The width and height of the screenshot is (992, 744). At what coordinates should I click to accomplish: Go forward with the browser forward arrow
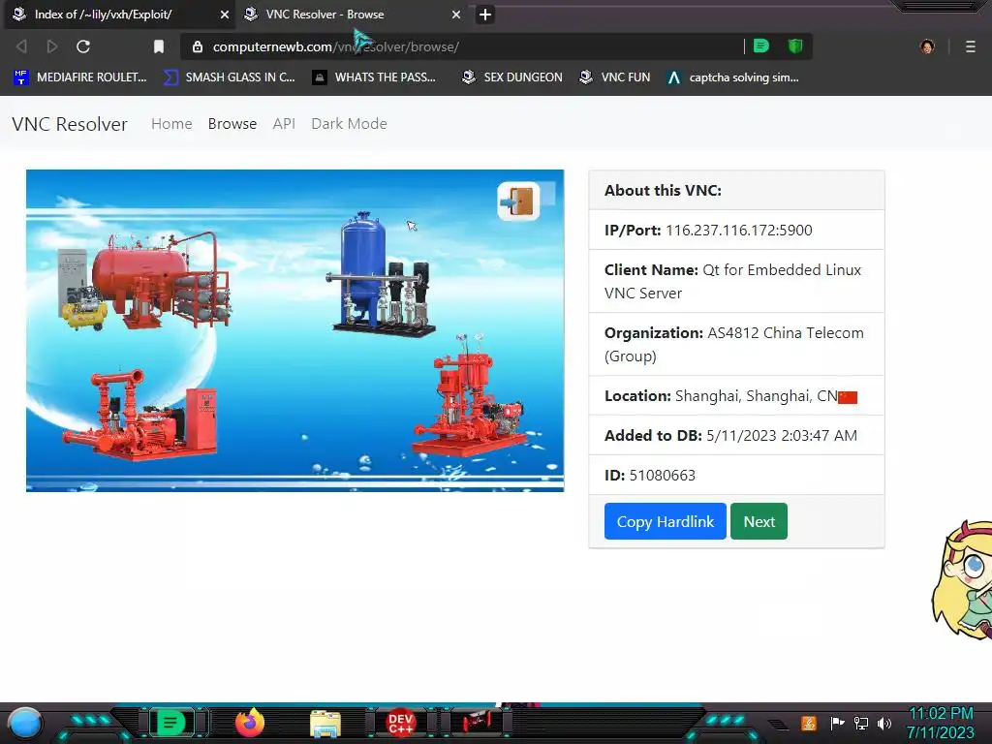click(x=52, y=46)
